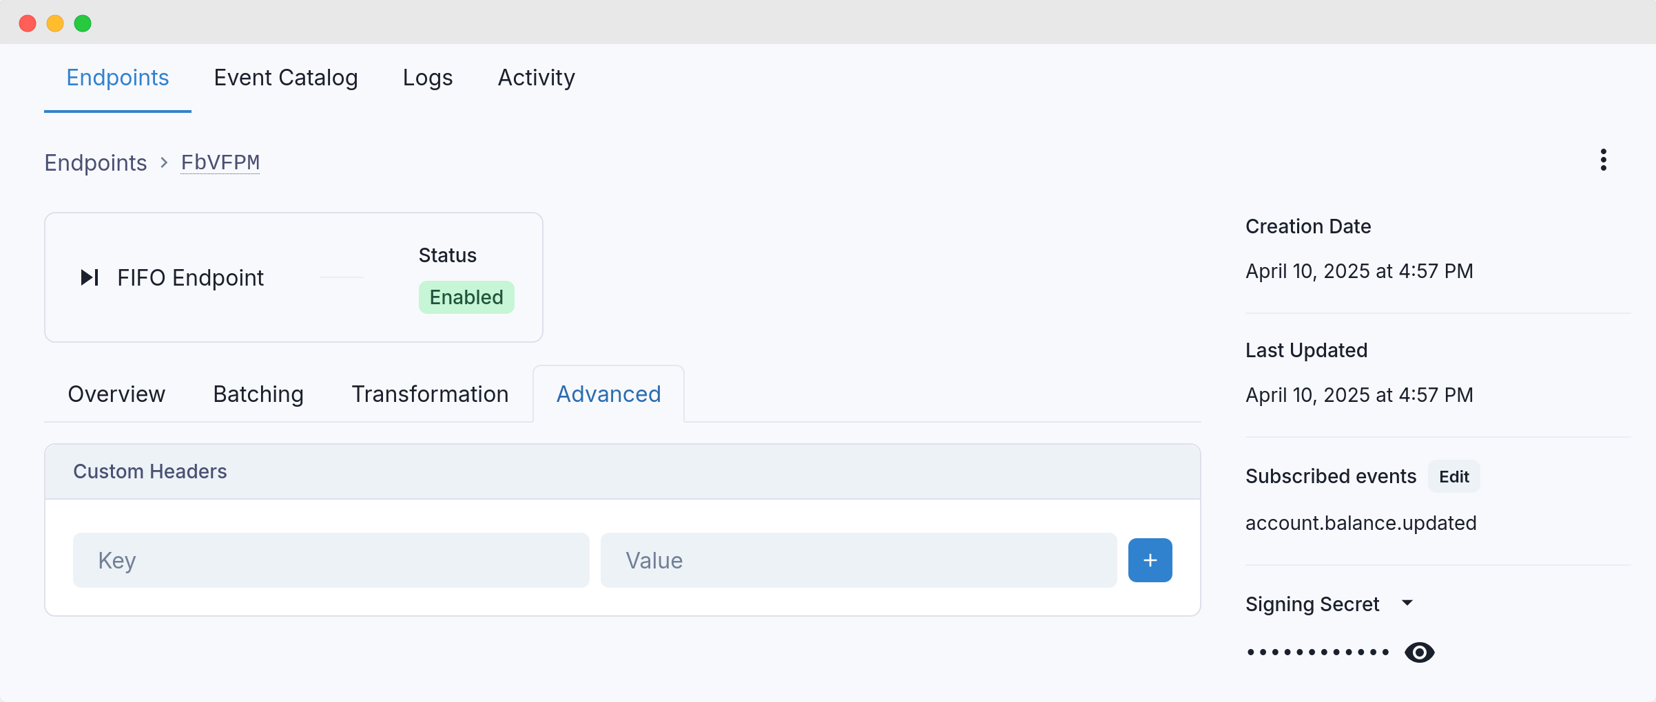This screenshot has width=1656, height=702.
Task: Open the three-dot more options menu
Action: 1604,160
